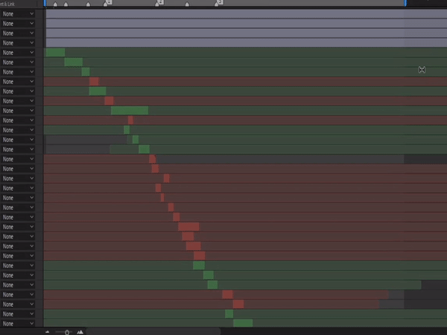Screen dimensions: 447x335
Task: Select the first bright red clip from top
Action: point(94,82)
